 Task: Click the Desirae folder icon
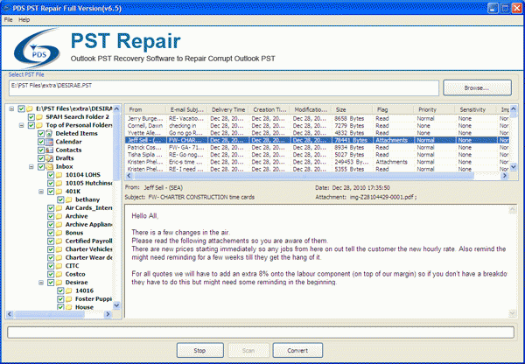click(59, 283)
